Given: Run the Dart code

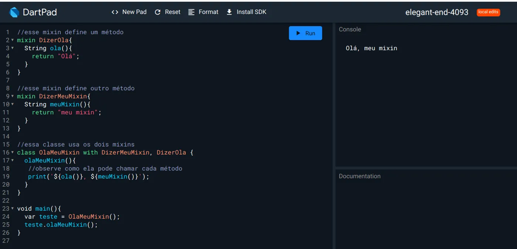Looking at the screenshot, I should [x=305, y=33].
